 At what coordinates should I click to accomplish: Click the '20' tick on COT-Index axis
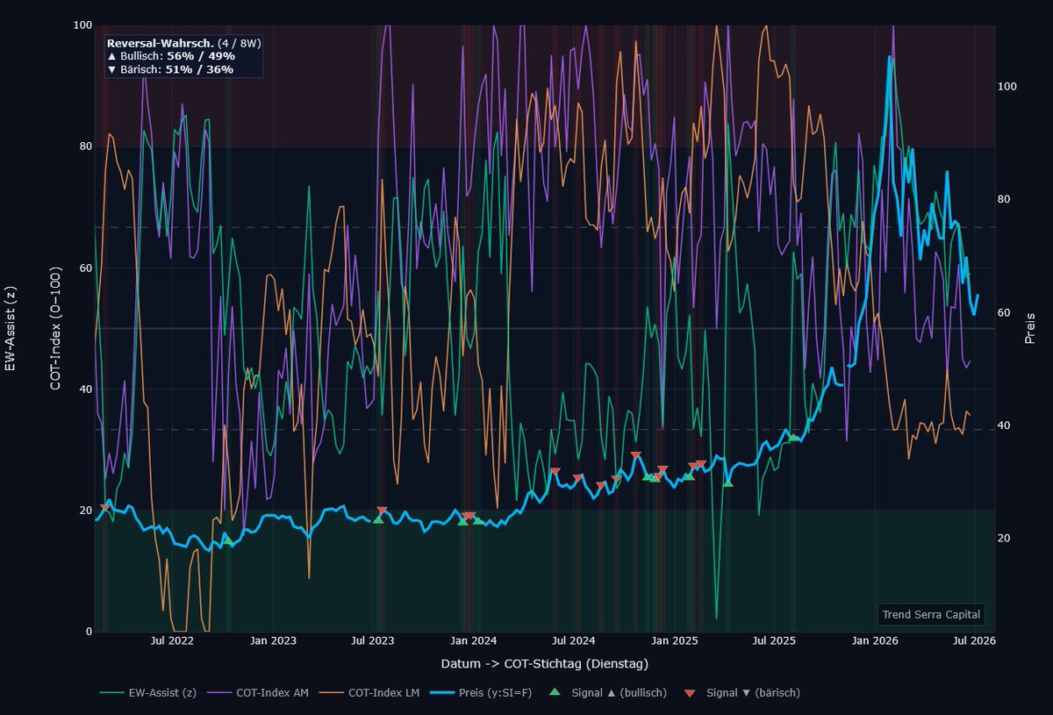click(86, 511)
